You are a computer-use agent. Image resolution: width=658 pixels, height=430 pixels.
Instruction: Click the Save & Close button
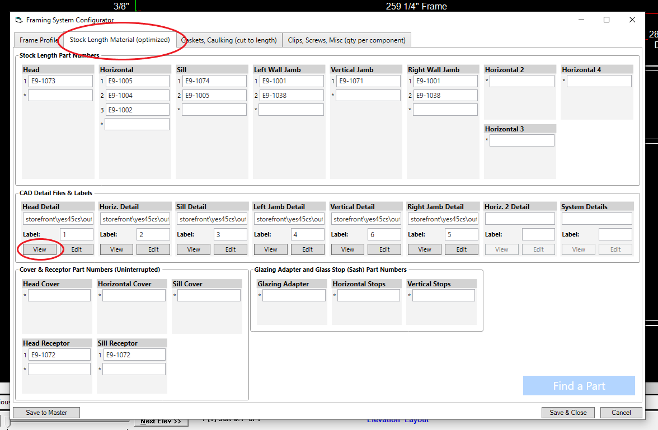pyautogui.click(x=568, y=412)
